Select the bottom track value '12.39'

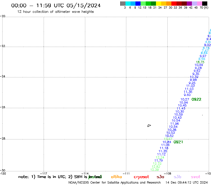pos(155,170)
